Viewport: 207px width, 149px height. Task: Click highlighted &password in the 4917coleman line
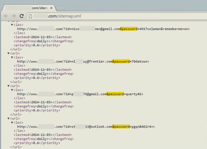point(128,29)
